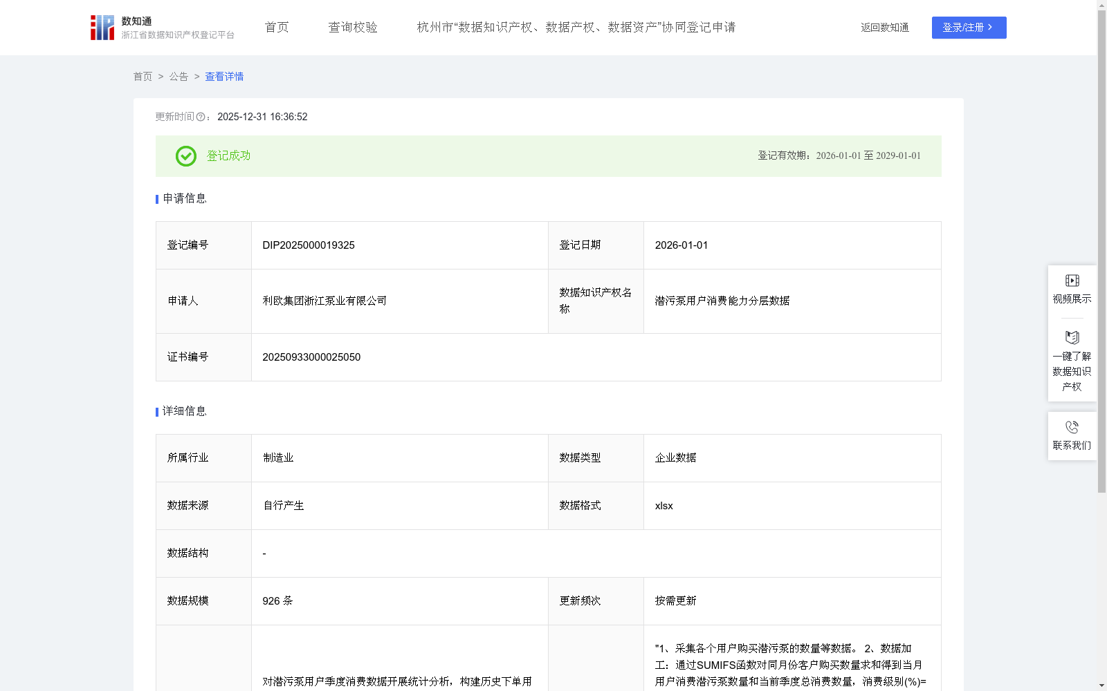Screen dimensions: 1107x691
Task: Click the 浙江省数据知识产权登记平台 subtitle
Action: click(x=178, y=35)
